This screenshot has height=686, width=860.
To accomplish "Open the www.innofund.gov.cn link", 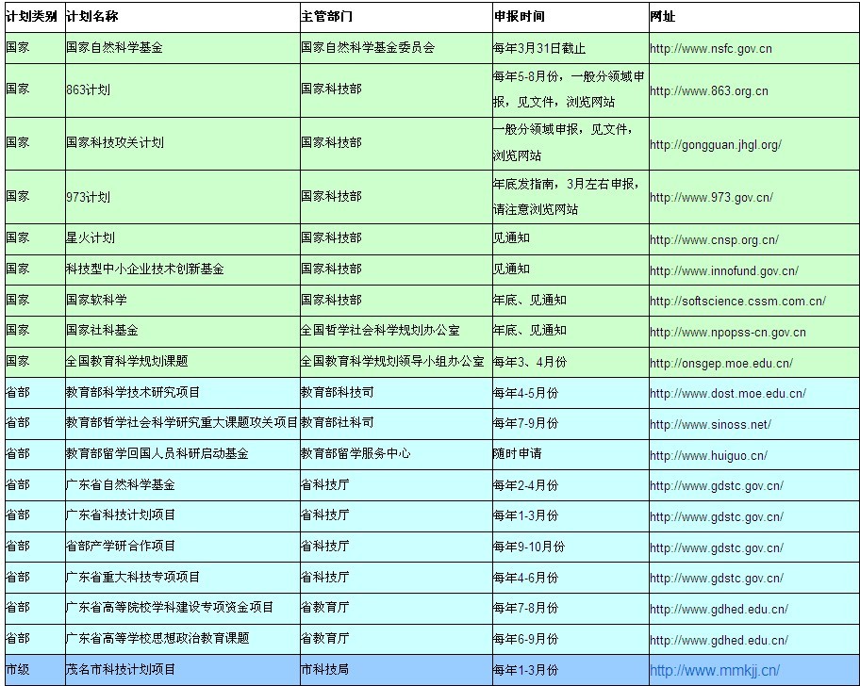I will (x=724, y=270).
